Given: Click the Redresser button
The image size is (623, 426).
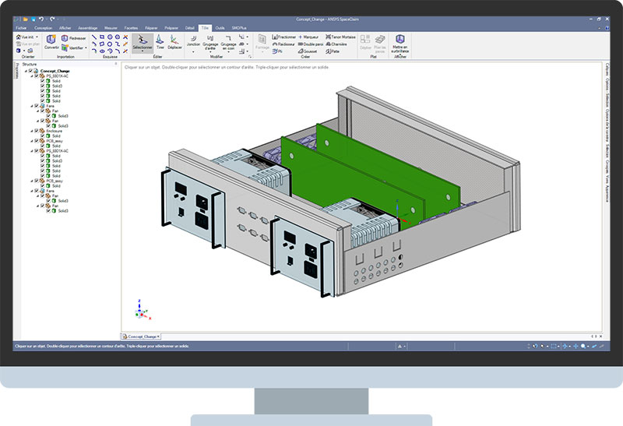Looking at the screenshot, I should (76, 37).
